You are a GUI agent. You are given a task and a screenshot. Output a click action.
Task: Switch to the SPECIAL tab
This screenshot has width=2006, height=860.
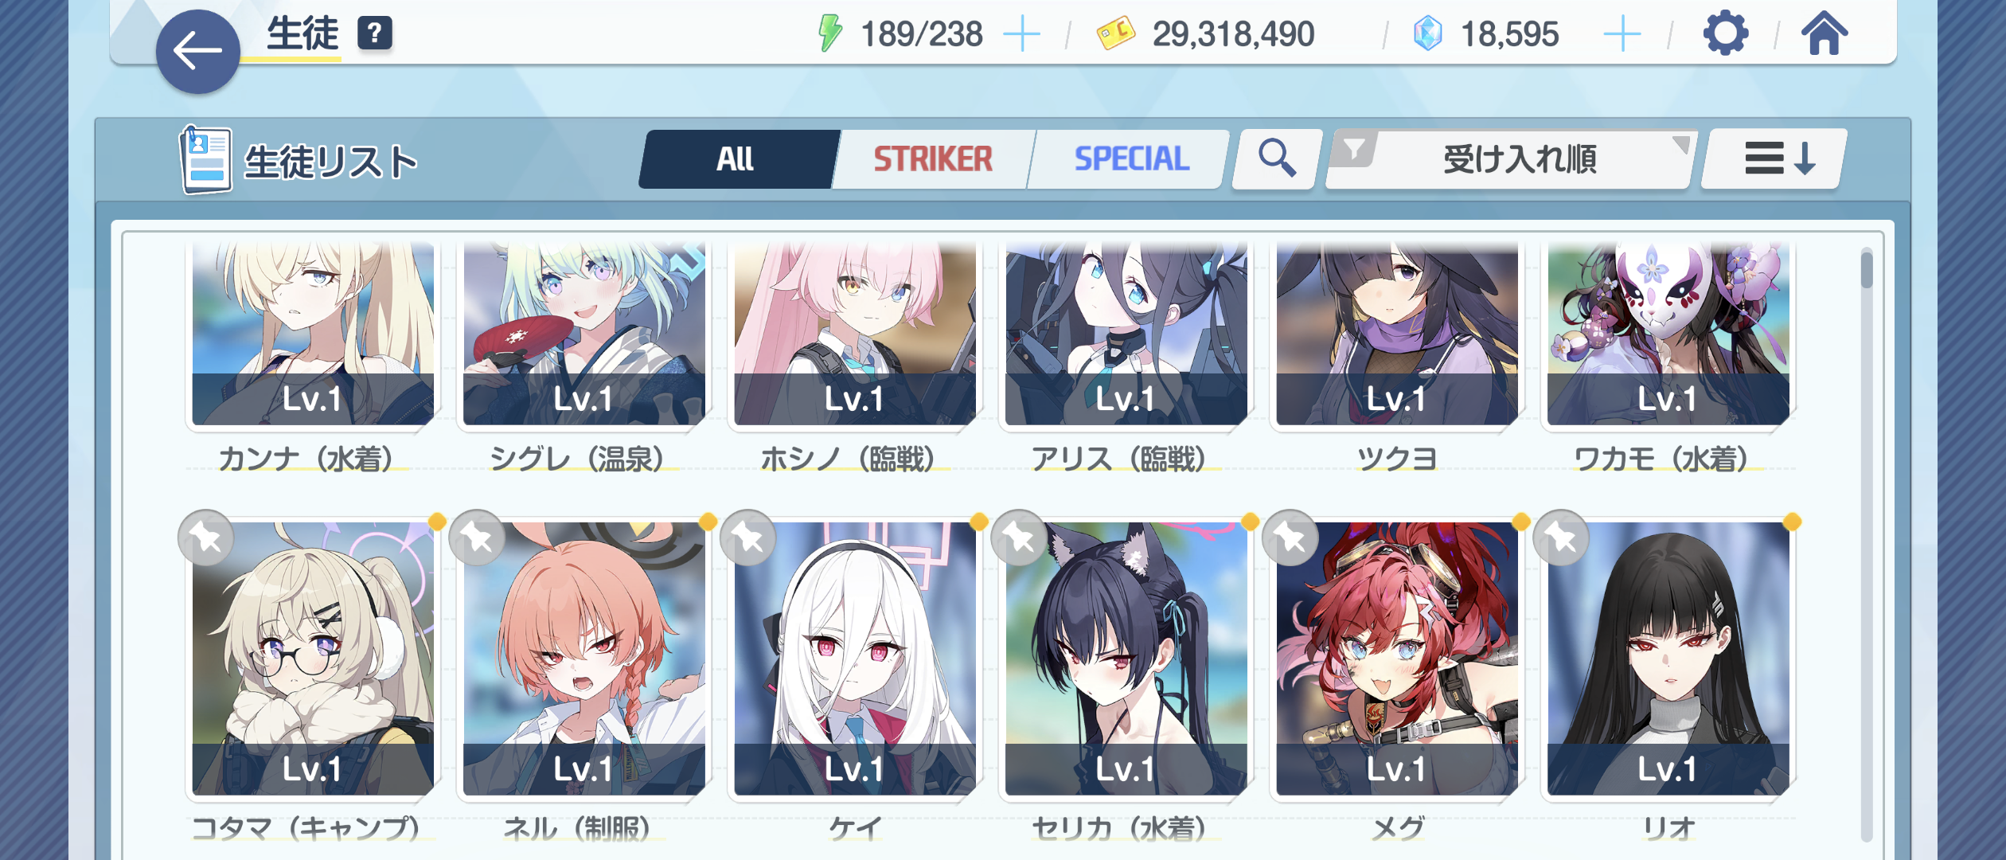(x=1130, y=159)
